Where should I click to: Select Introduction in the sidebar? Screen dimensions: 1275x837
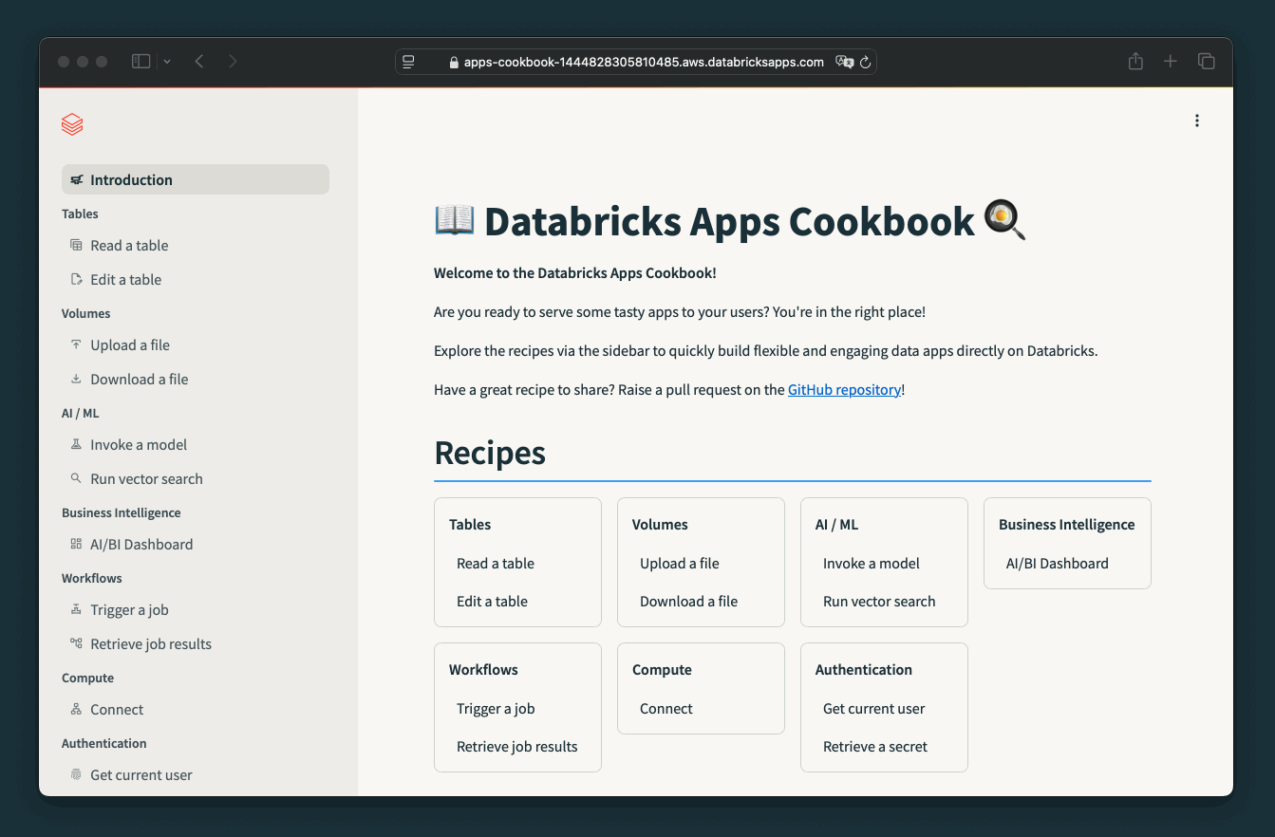196,179
